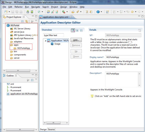The image size is (145, 132).
Task: Click the type filter text field
Action: tap(53, 35)
